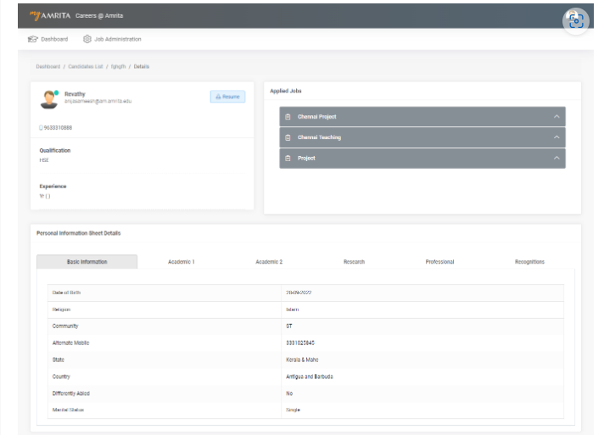Click the clipboard icon beside Chennai Project
Screen dimensions: 604x435
[288, 117]
